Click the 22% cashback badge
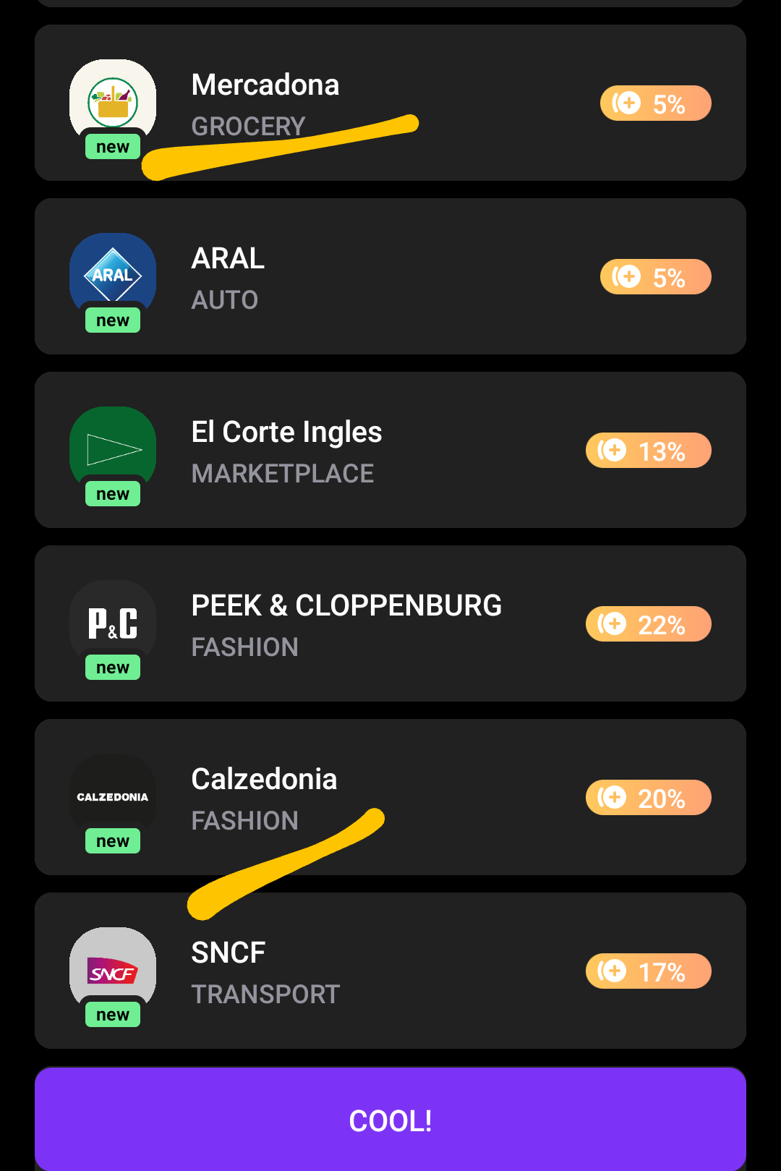781x1171 pixels. coord(648,624)
